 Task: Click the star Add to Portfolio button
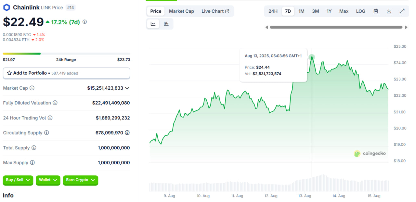click(x=66, y=73)
